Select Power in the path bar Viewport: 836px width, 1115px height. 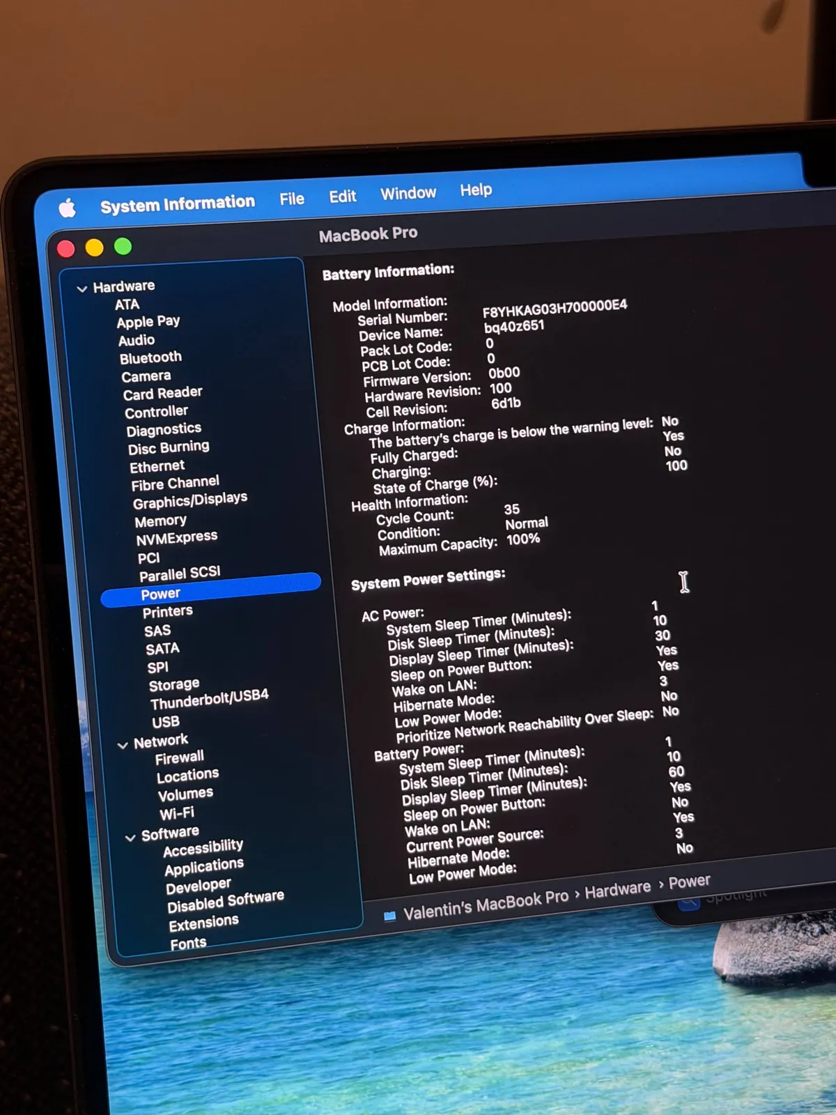point(689,882)
